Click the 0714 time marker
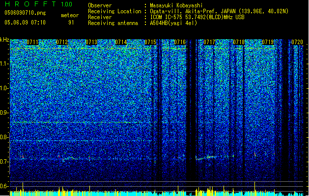309x196 pixels. 121,42
